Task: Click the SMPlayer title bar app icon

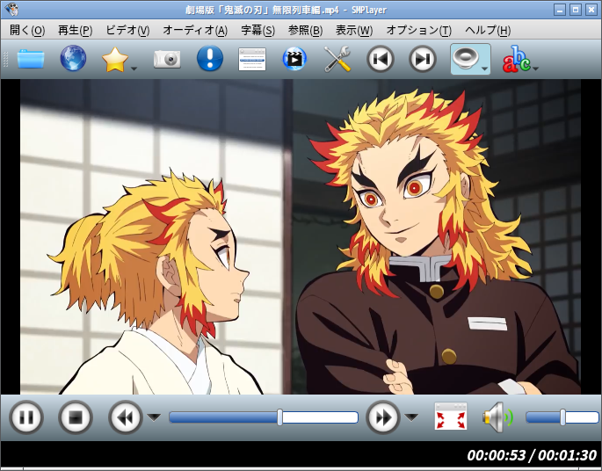Action: (12, 9)
